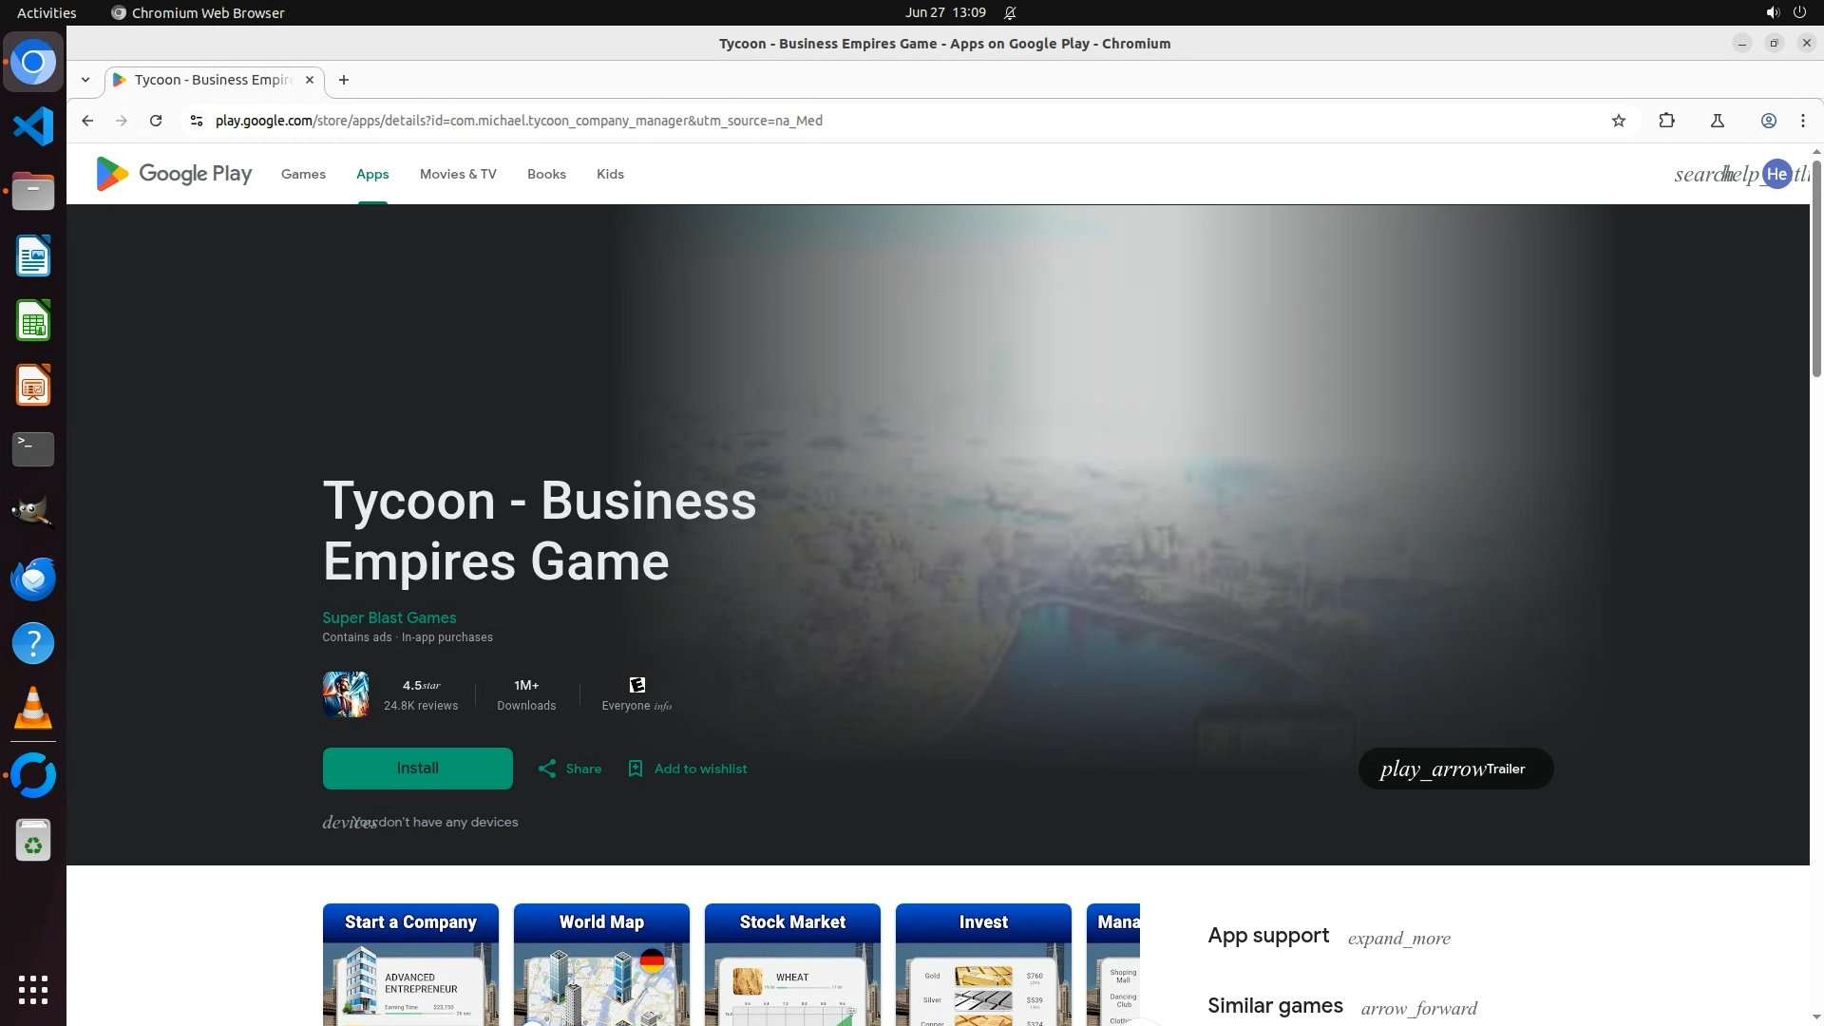The width and height of the screenshot is (1824, 1026).
Task: Open Chromium three-dot menu
Action: point(1802,121)
